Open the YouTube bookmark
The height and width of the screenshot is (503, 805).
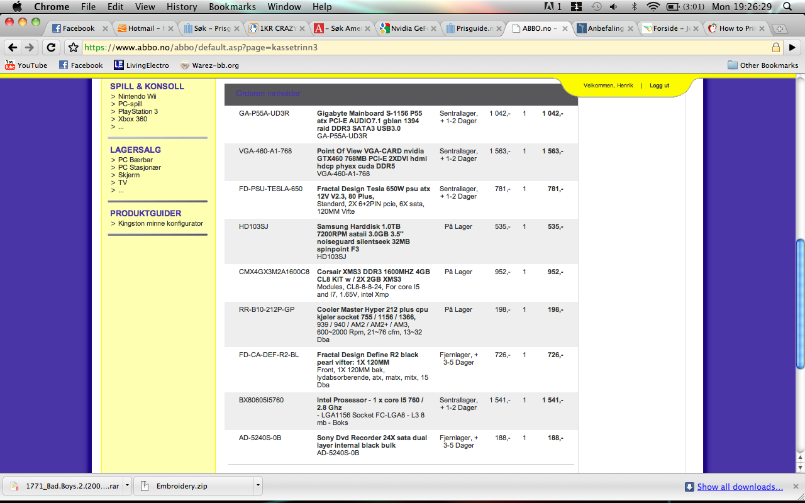click(26, 65)
